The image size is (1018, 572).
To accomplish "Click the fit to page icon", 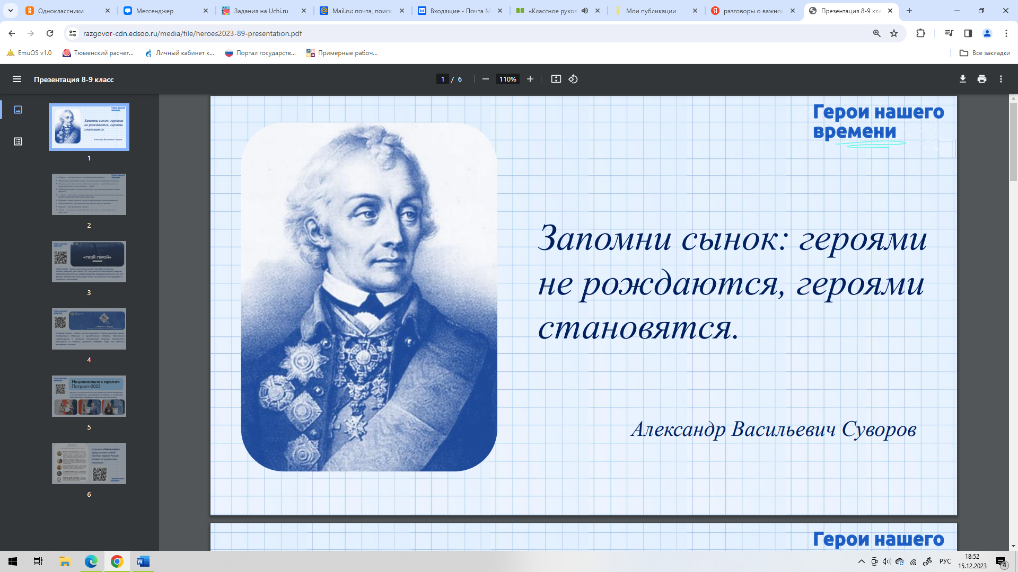I will click(x=556, y=79).
